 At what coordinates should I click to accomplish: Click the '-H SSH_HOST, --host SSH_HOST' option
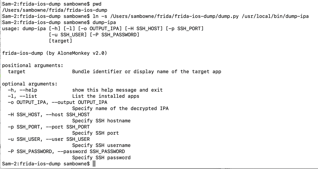click(x=49, y=115)
